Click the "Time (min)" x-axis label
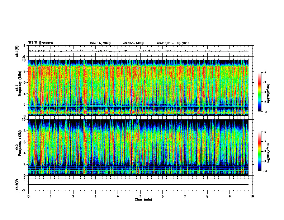The image size is (284, 220). point(143,200)
